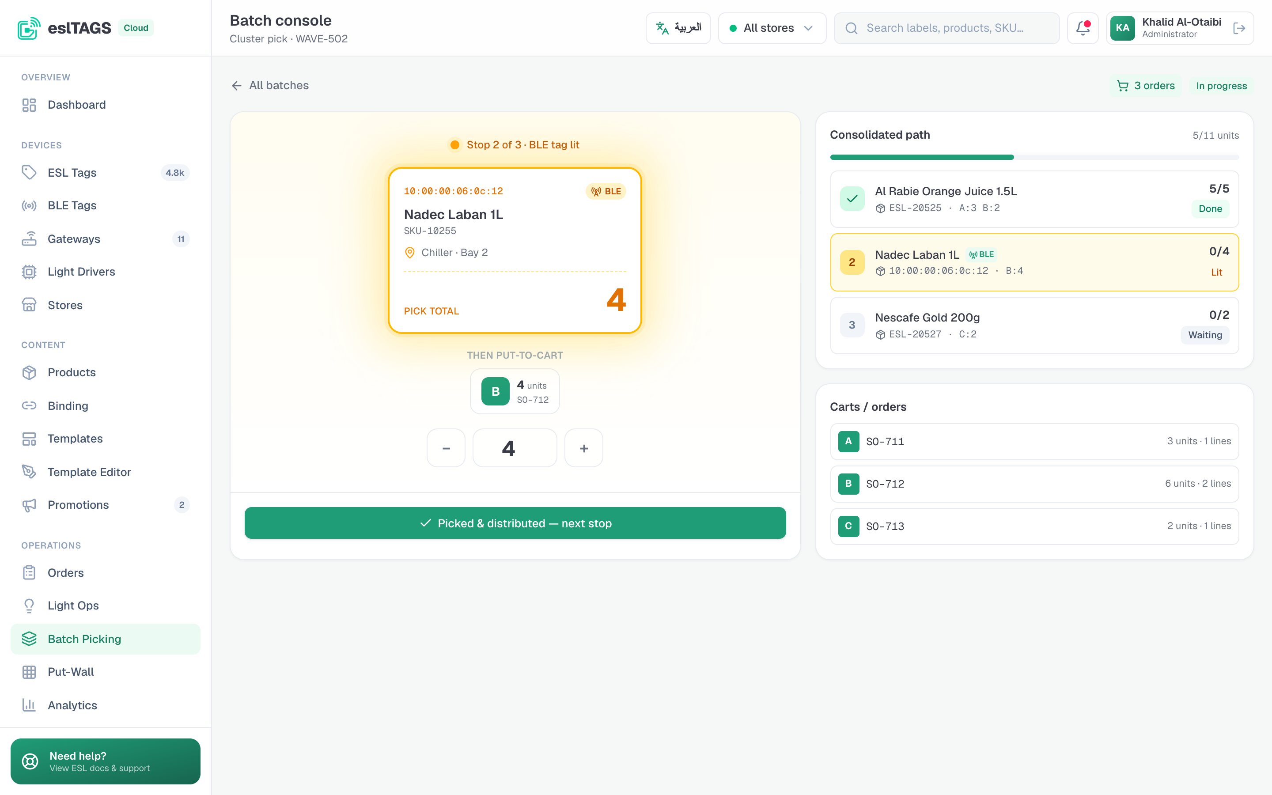
Task: Open the Need help support card
Action: click(105, 761)
